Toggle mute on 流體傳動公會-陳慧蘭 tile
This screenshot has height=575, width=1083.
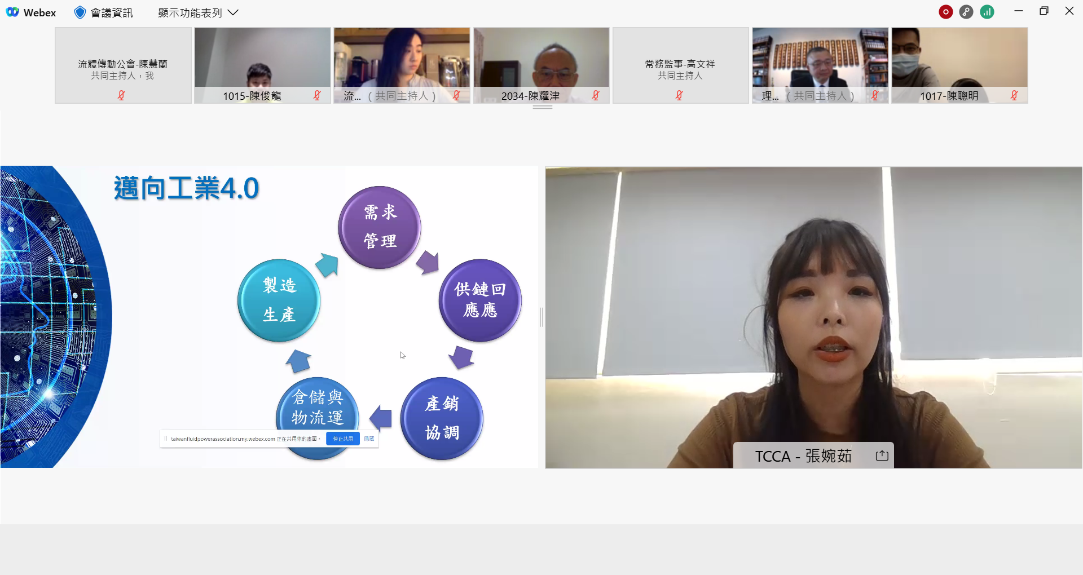(121, 95)
